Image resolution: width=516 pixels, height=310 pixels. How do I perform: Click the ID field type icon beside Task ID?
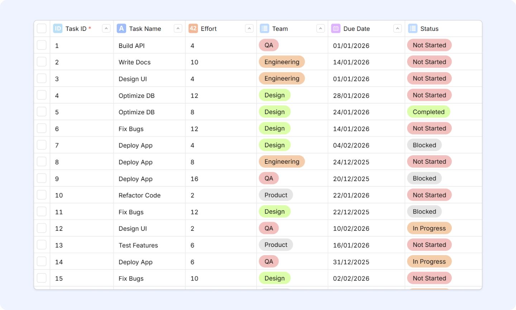(x=57, y=28)
